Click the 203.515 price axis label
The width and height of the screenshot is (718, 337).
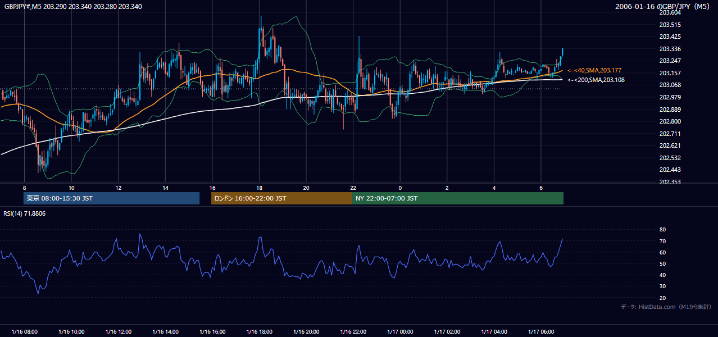pos(670,25)
